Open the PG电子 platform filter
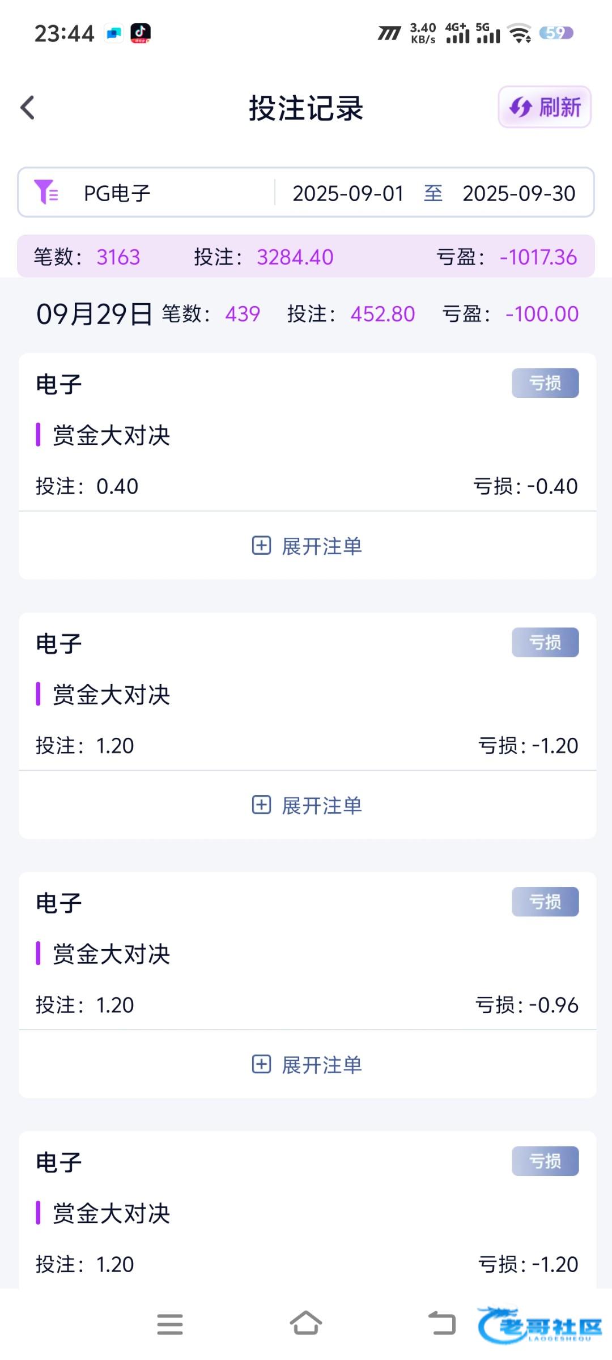Screen dimensions: 612x1360 [117, 193]
